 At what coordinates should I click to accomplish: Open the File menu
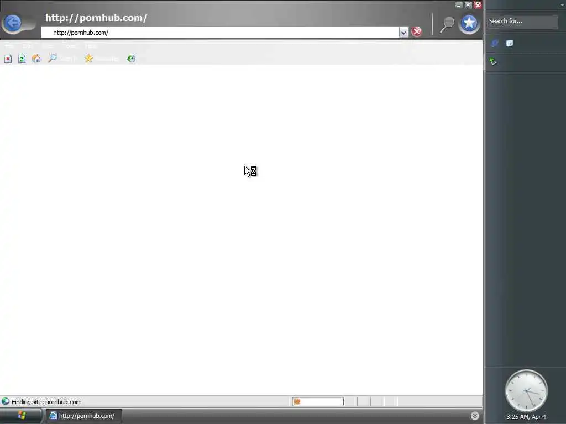point(9,46)
